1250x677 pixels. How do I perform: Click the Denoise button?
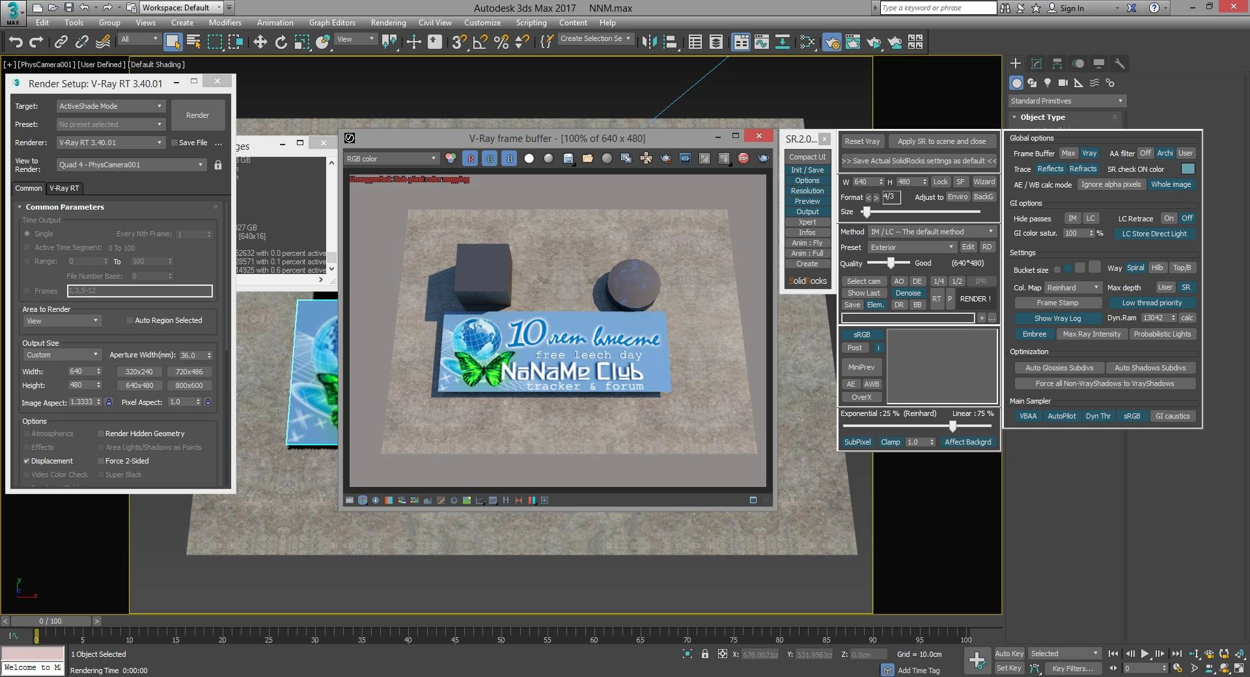pyautogui.click(x=908, y=293)
